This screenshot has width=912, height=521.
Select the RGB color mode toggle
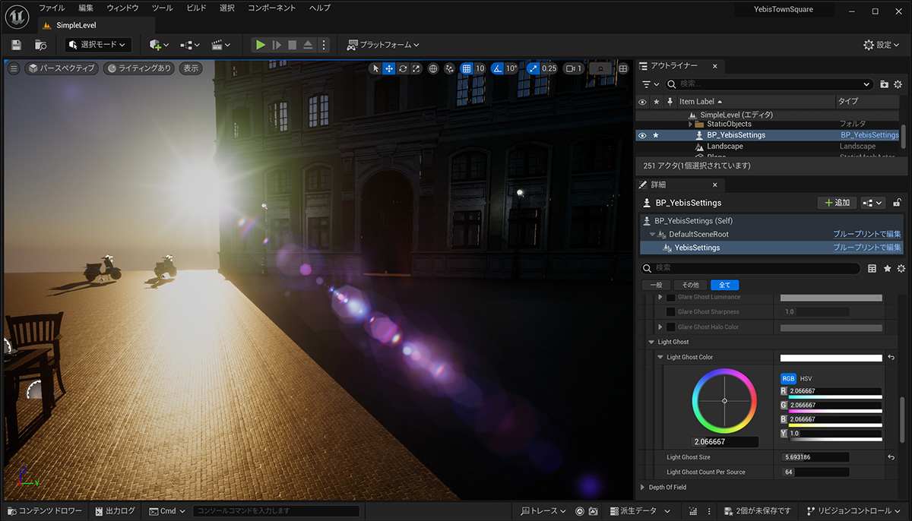click(788, 378)
